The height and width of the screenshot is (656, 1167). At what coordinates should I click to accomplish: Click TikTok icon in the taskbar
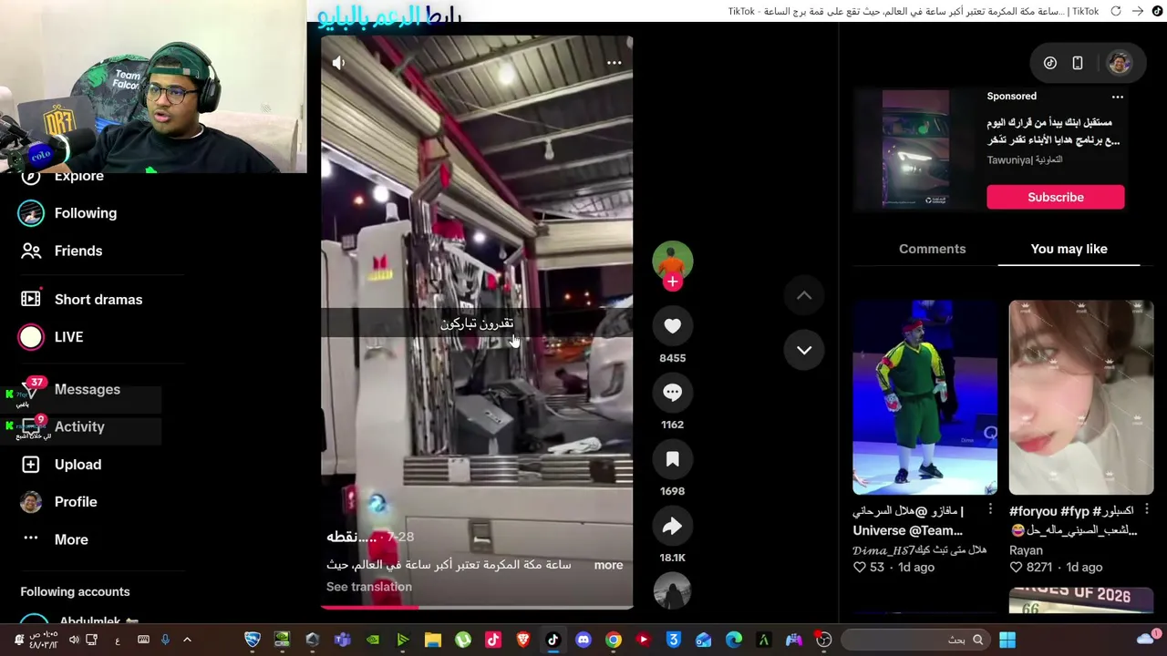point(553,640)
